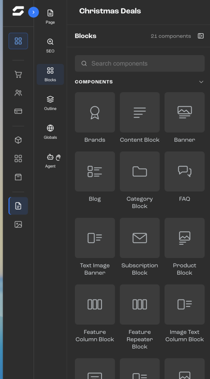Click the Christmas Deals page title
This screenshot has height=379, width=210.
(x=110, y=11)
